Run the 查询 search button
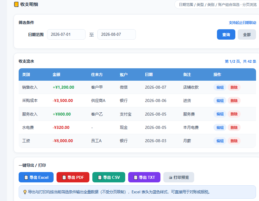The height and width of the screenshot is (201, 259). (x=226, y=35)
